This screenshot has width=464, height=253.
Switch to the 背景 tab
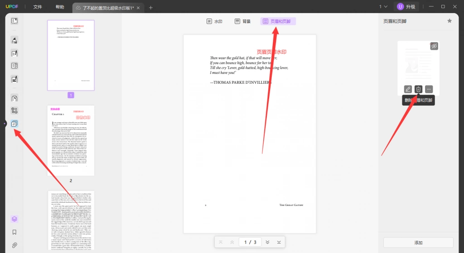pos(243,21)
